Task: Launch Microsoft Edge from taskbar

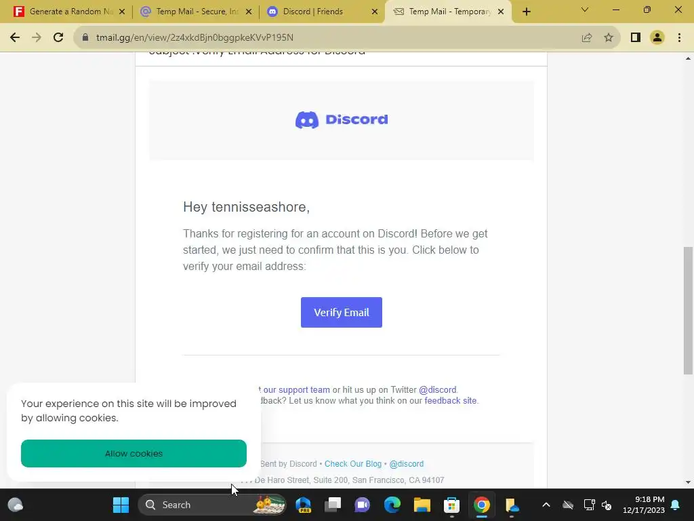Action: click(392, 505)
